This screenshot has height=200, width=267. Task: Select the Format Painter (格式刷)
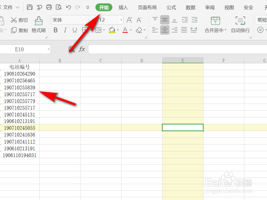(x=39, y=25)
